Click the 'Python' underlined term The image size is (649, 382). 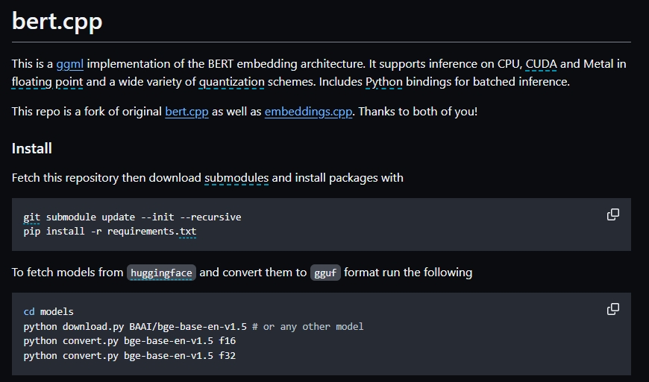pyautogui.click(x=383, y=81)
